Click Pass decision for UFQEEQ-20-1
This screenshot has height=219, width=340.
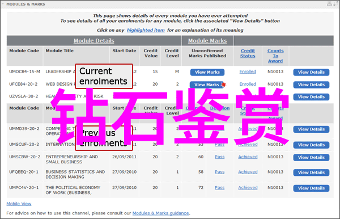(x=220, y=172)
